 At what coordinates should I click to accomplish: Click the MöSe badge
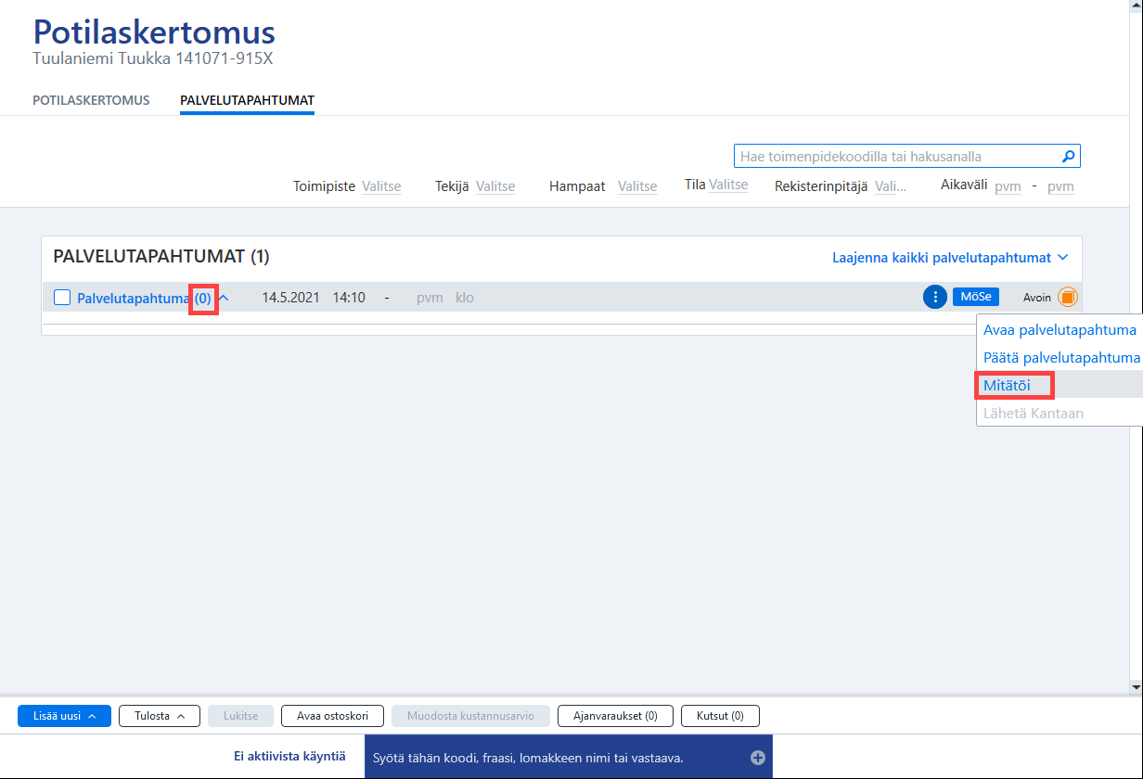click(976, 297)
